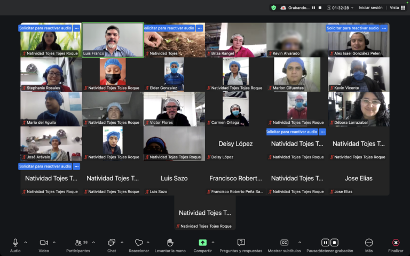This screenshot has height=256, width=410.
Task: Open the Chat icon
Action: click(112, 243)
